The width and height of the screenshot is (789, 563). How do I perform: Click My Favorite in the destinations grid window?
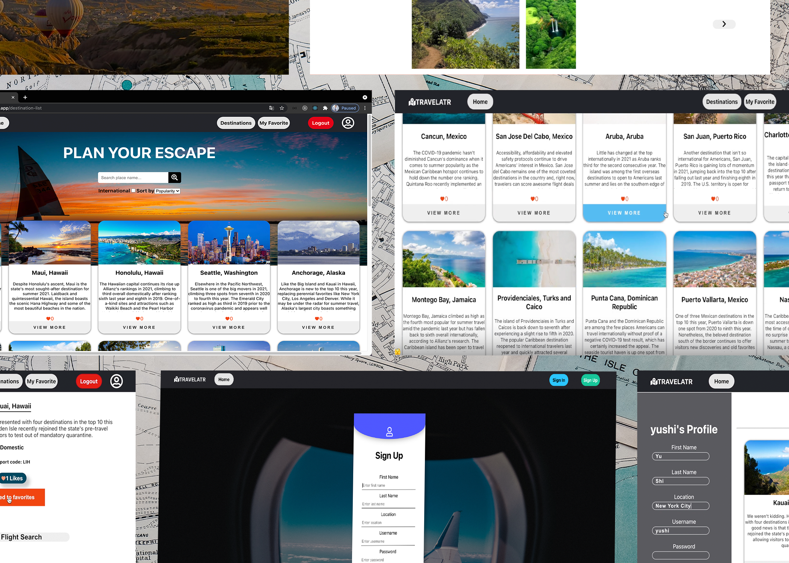760,102
